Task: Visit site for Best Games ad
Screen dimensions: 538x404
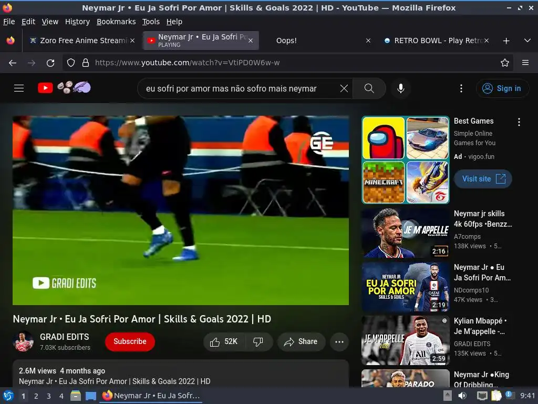Action: [x=483, y=179]
